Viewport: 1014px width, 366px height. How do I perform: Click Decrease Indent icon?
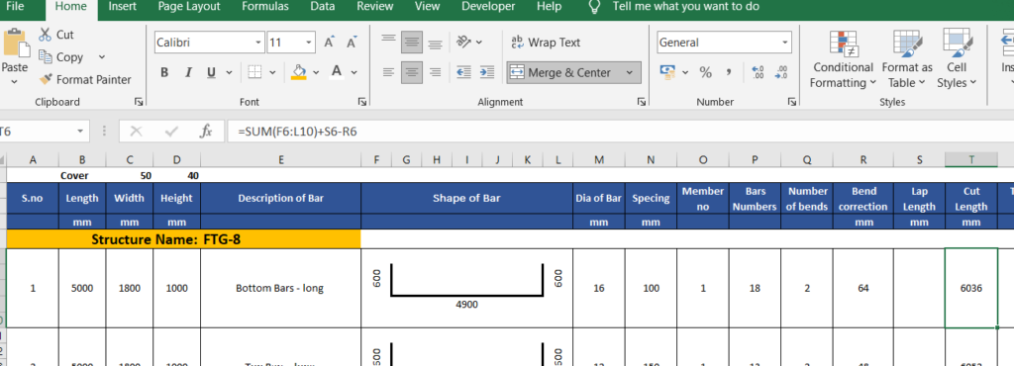click(463, 72)
